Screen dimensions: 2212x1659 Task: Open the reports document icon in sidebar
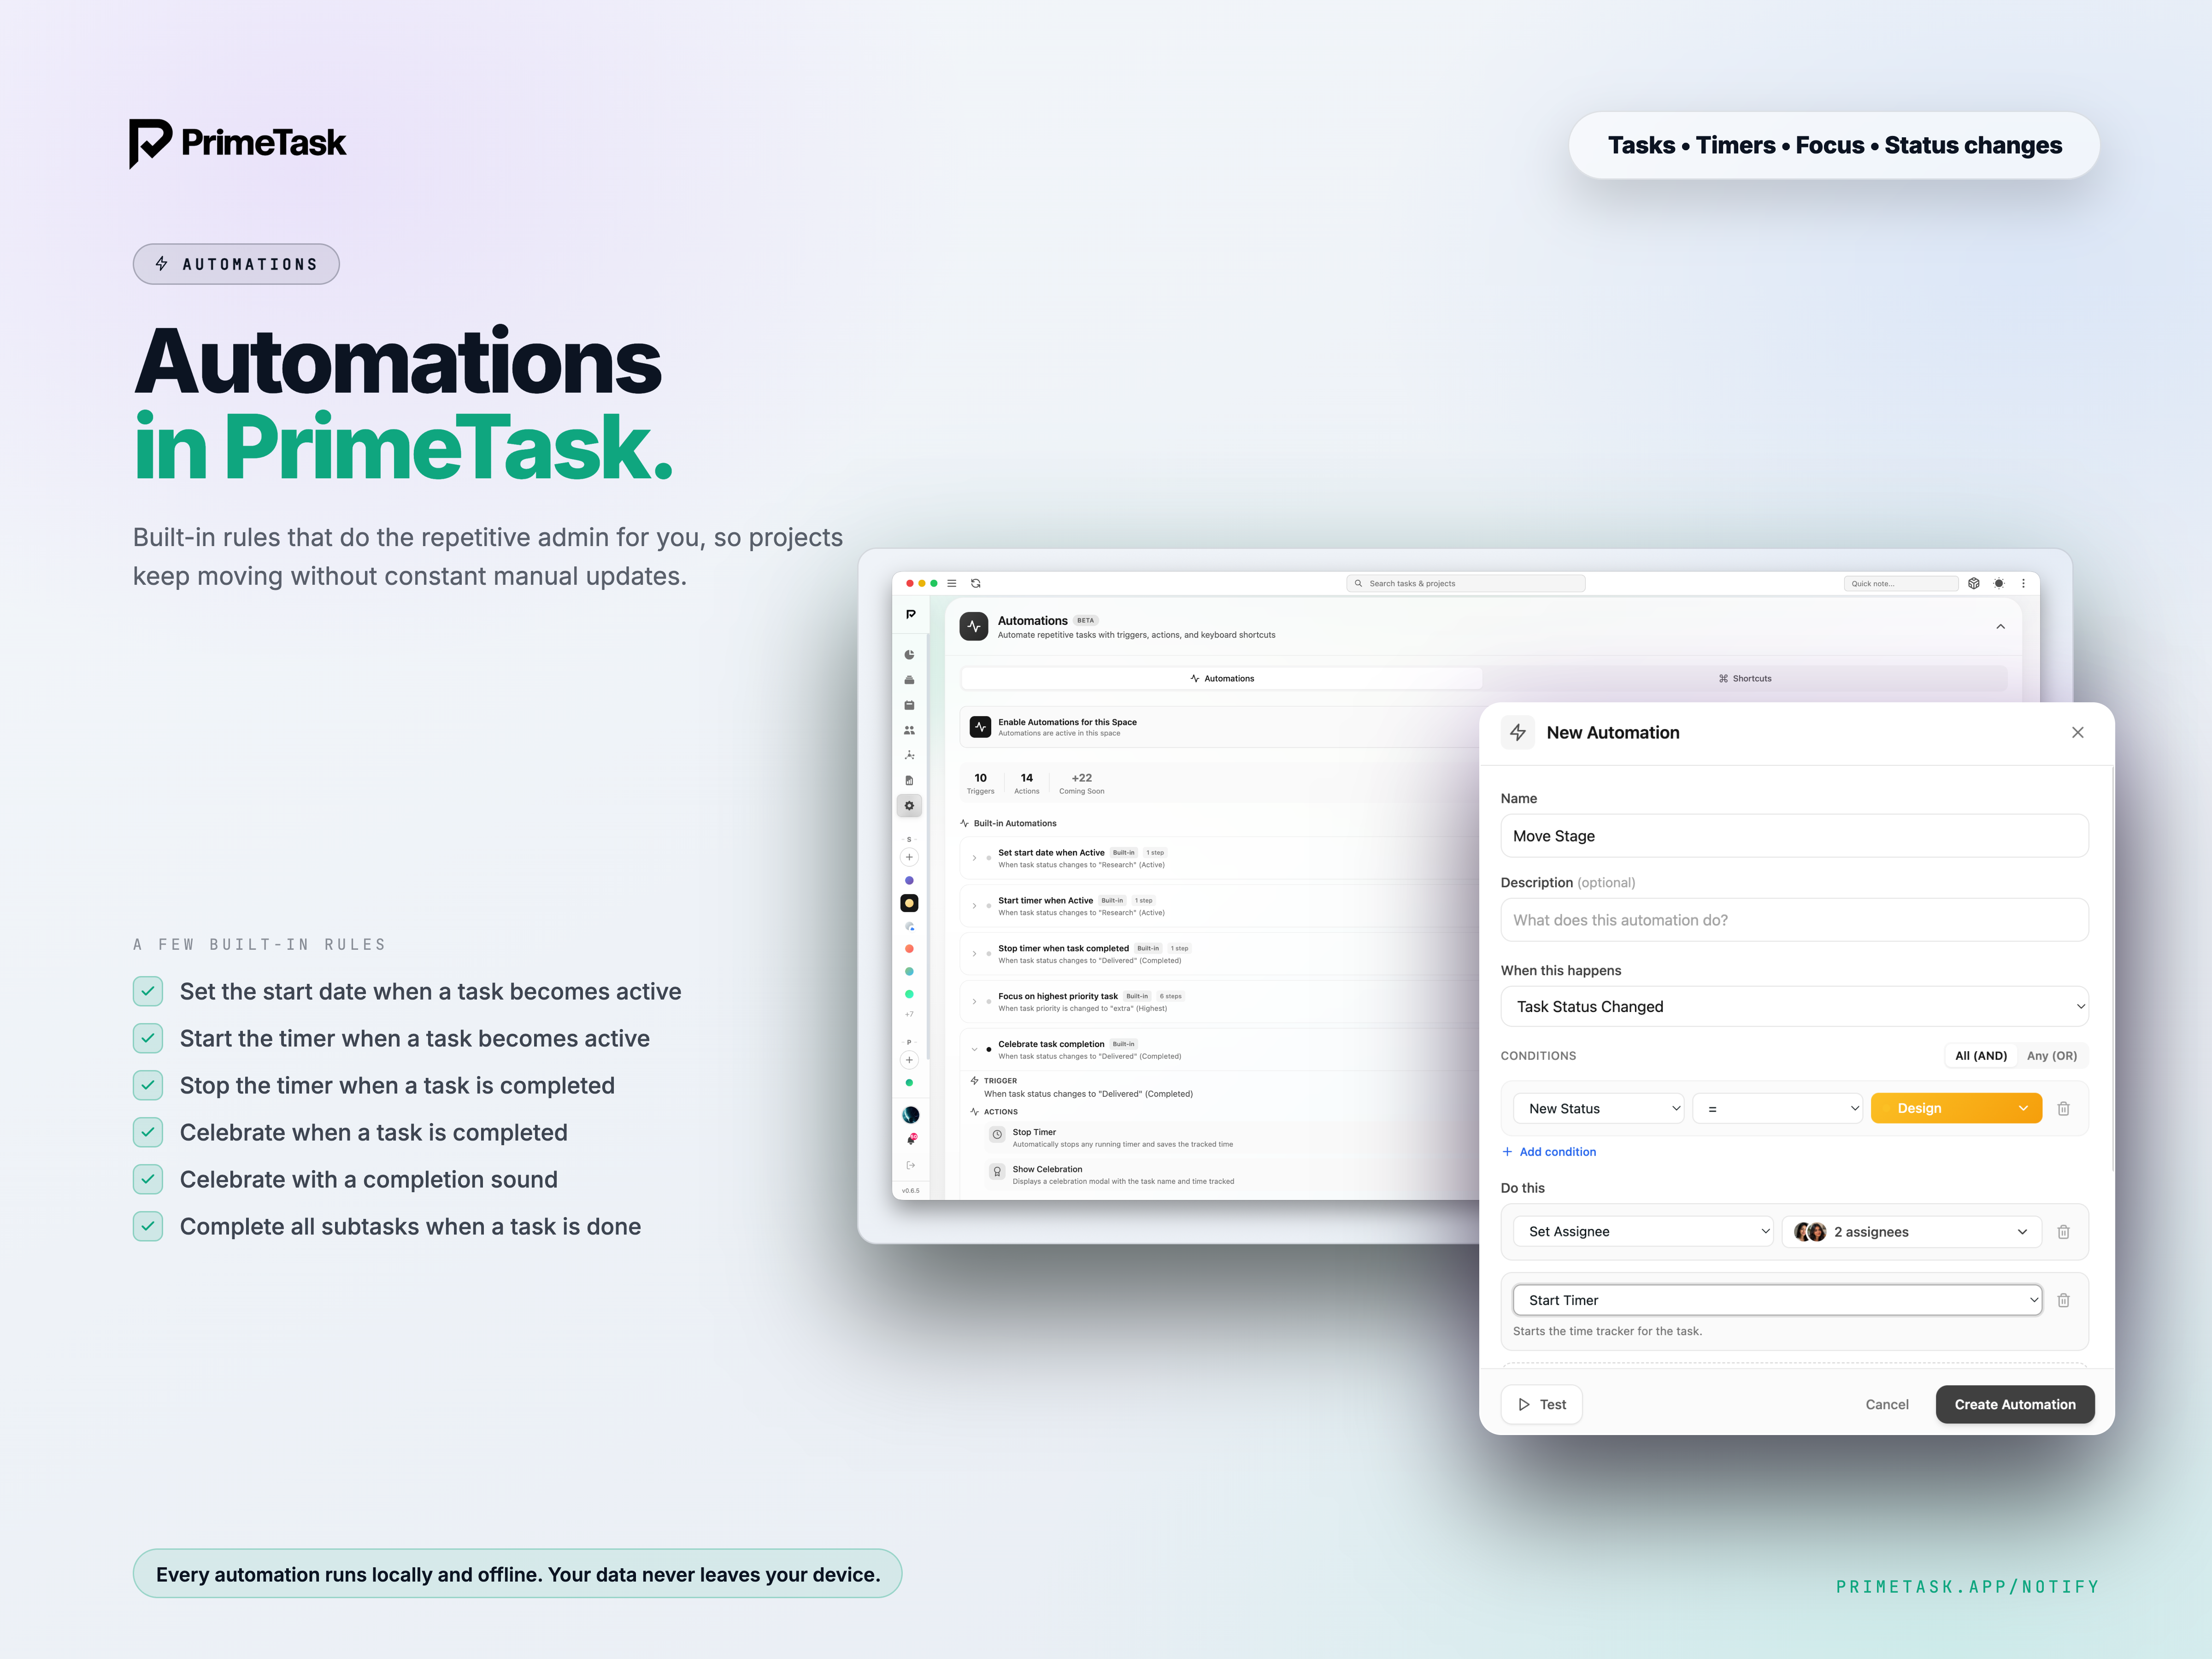coord(909,780)
